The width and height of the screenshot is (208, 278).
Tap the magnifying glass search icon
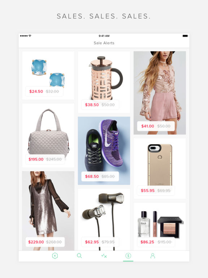pyautogui.click(x=79, y=256)
